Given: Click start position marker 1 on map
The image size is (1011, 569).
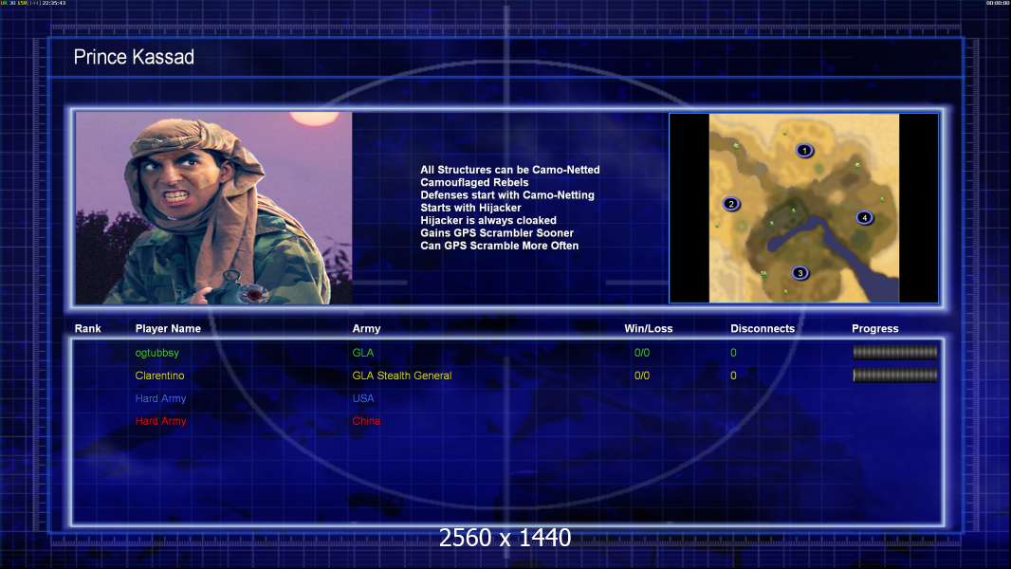Looking at the screenshot, I should [804, 151].
